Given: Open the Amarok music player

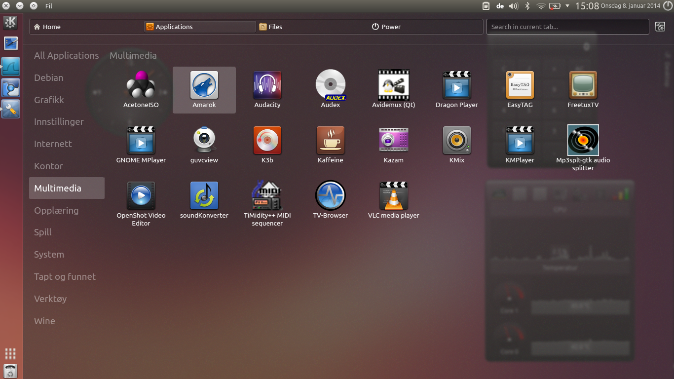Looking at the screenshot, I should click(204, 90).
